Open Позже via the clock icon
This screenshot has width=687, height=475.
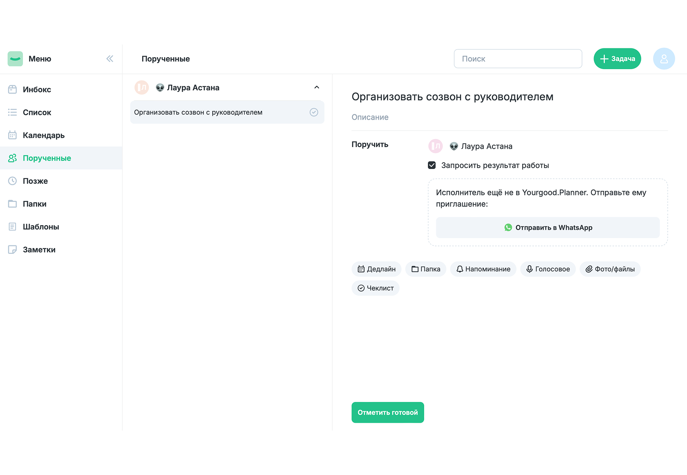tap(13, 181)
